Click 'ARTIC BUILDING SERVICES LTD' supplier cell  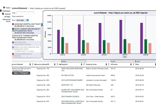coord(72,70)
